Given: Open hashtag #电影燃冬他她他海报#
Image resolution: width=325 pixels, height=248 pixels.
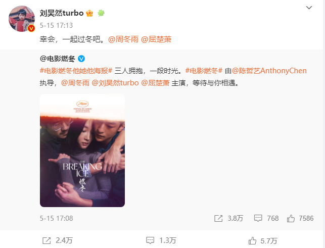Looking at the screenshot, I should 76,71.
